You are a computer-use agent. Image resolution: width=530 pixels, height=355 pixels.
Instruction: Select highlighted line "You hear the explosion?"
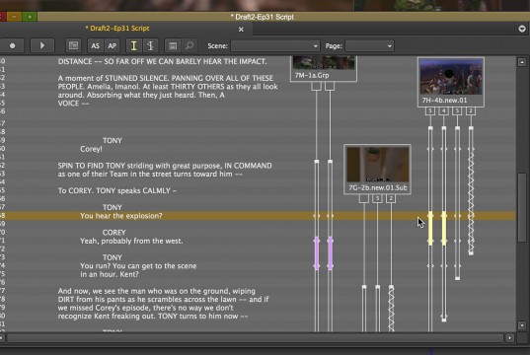pos(121,216)
